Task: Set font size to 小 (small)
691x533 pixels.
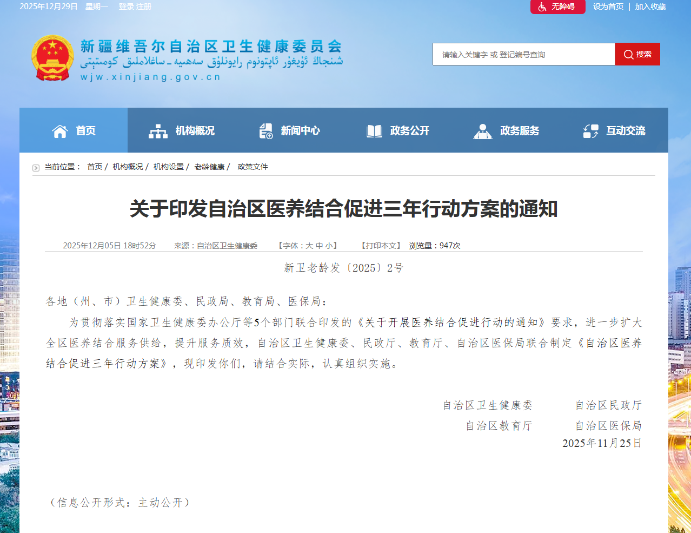Action: pyautogui.click(x=329, y=246)
